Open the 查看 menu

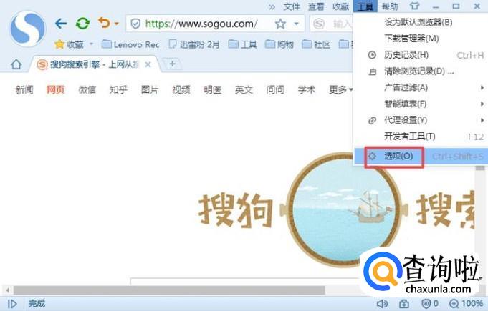point(316,6)
